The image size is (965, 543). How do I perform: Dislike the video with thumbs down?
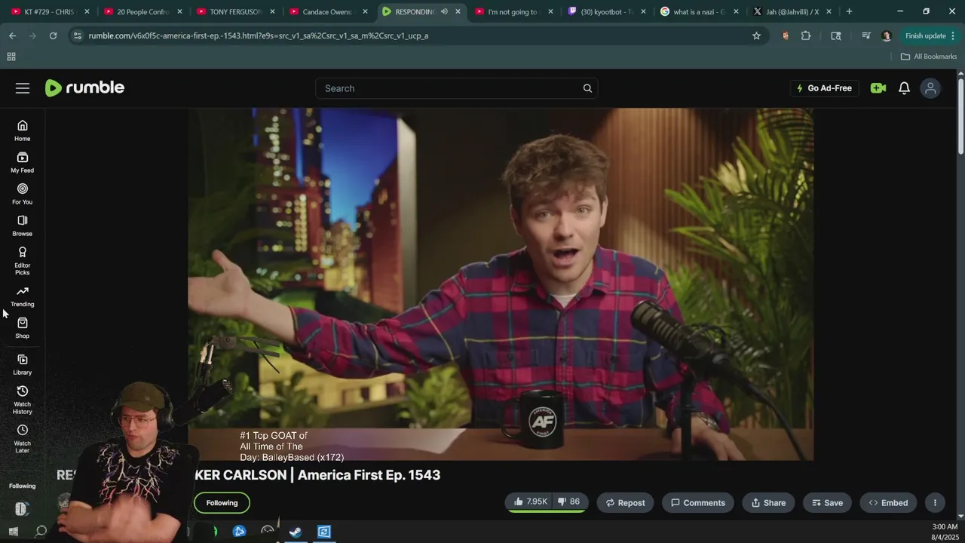pyautogui.click(x=568, y=502)
